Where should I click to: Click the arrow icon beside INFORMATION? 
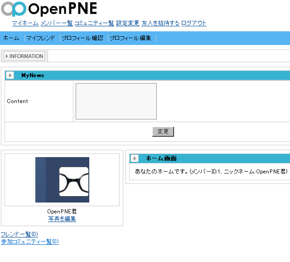pyautogui.click(x=6, y=56)
